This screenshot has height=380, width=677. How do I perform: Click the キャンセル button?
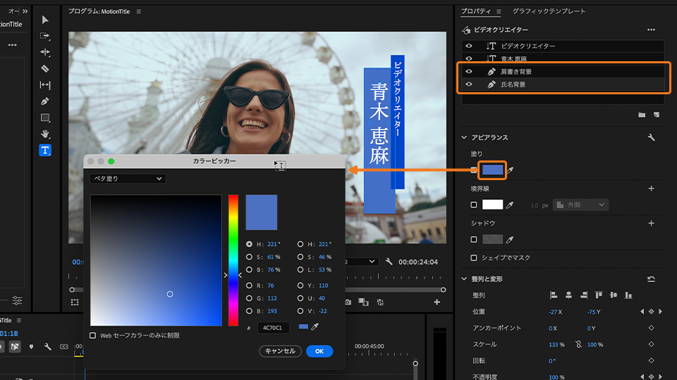[280, 351]
